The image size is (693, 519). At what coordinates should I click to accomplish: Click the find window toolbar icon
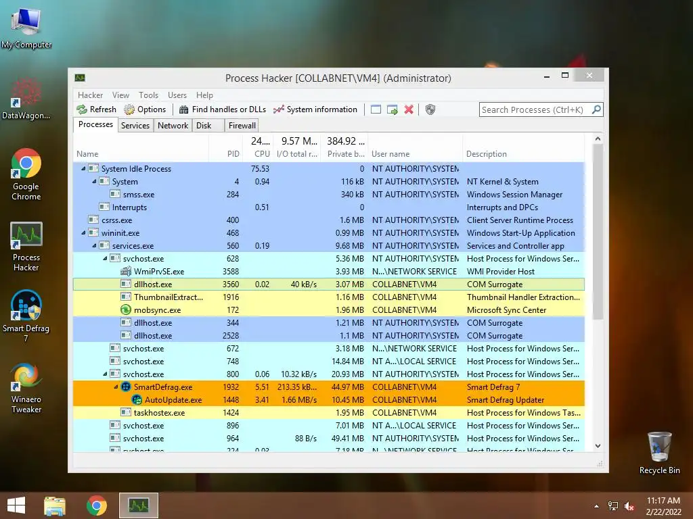pyautogui.click(x=376, y=109)
